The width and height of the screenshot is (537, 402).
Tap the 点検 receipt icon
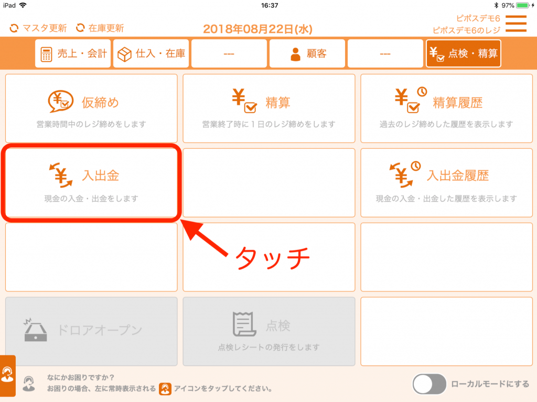(244, 324)
